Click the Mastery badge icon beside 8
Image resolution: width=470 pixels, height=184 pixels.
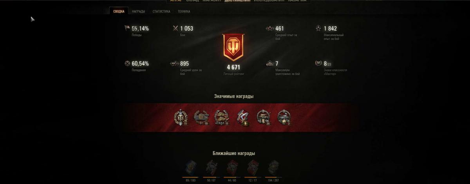pyautogui.click(x=318, y=63)
